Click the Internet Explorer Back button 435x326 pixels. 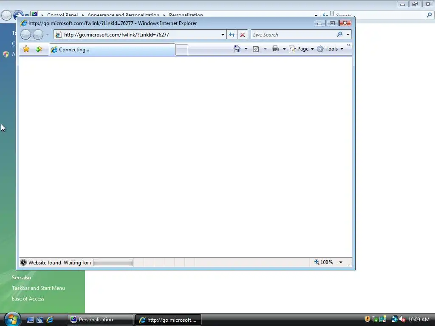click(26, 35)
